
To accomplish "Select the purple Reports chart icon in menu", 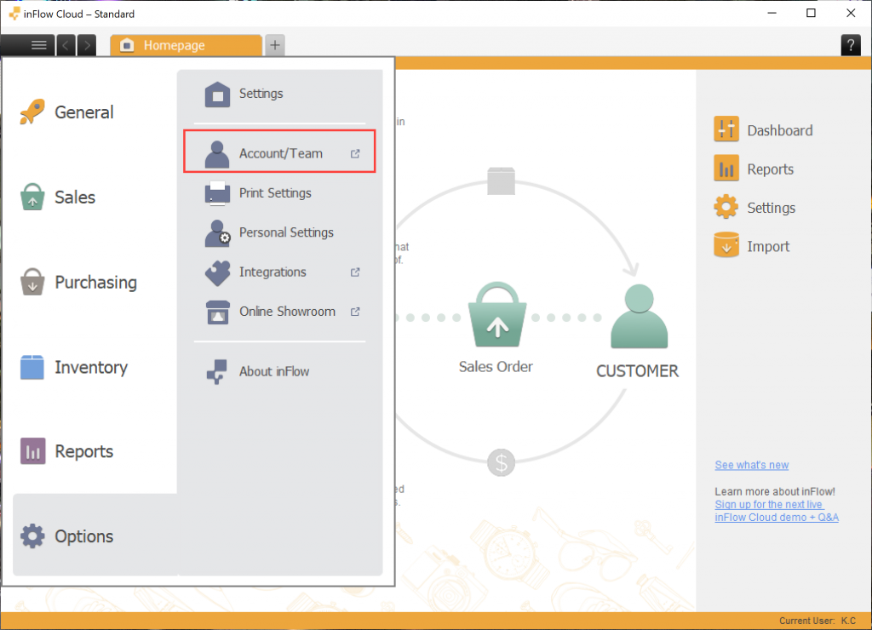I will pos(33,451).
